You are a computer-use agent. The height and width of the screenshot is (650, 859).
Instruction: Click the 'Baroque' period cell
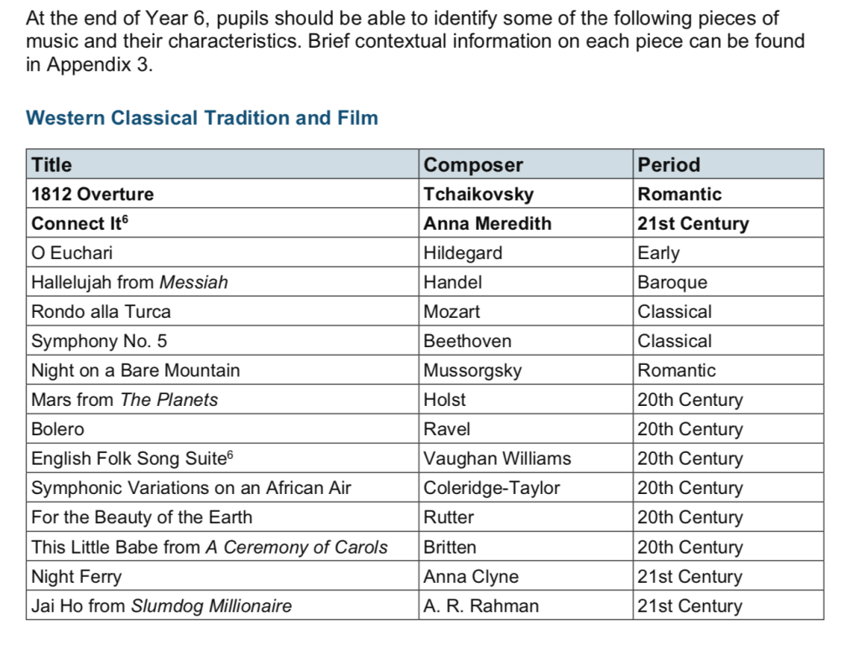[672, 283]
